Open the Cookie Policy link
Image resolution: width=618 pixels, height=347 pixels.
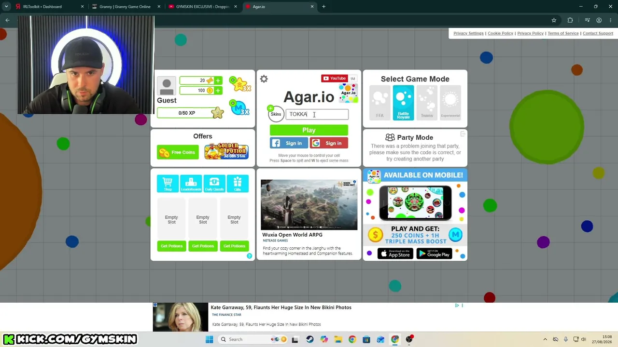coord(500,33)
